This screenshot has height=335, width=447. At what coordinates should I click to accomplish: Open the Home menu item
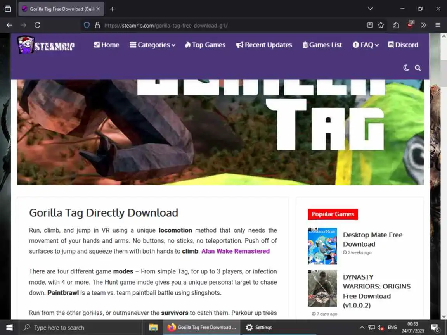[107, 45]
